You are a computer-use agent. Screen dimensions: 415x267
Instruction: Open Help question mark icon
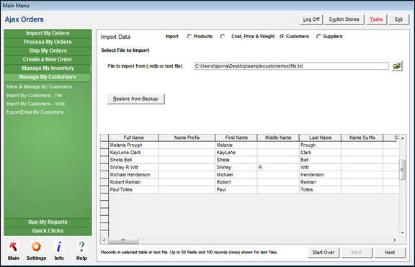82,247
